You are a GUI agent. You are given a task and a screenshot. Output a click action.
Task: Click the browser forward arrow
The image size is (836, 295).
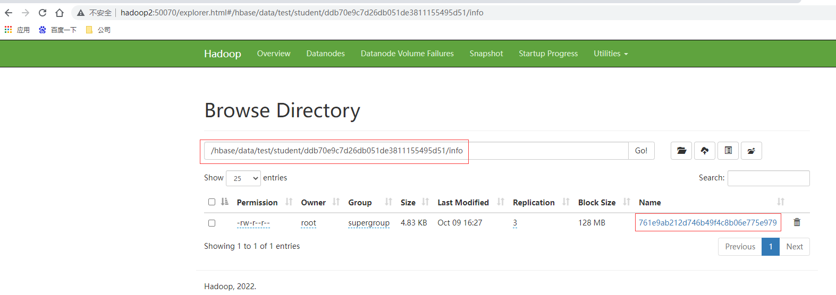(26, 13)
